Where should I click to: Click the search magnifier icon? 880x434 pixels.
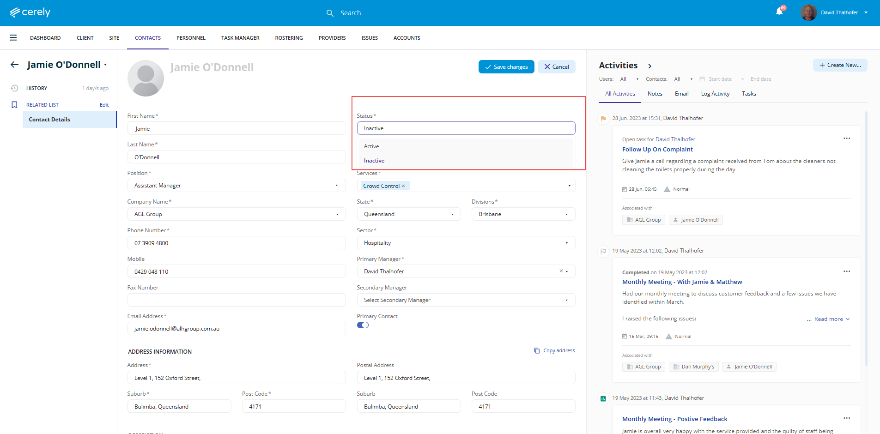tap(330, 13)
